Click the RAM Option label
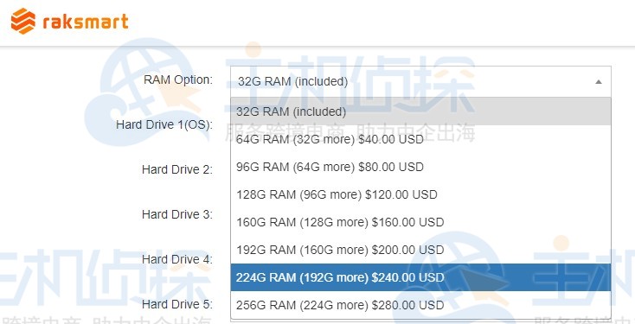The width and height of the screenshot is (635, 324). pyautogui.click(x=178, y=79)
